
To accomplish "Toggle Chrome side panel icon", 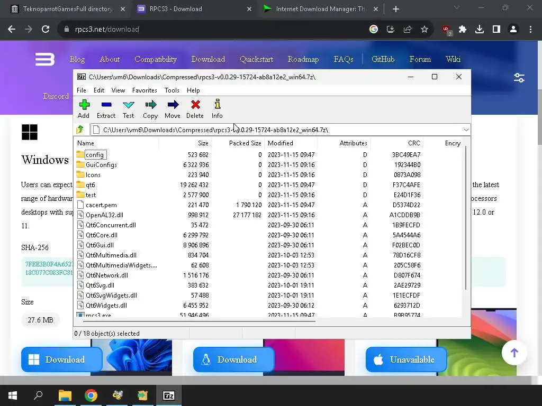I will (x=496, y=30).
